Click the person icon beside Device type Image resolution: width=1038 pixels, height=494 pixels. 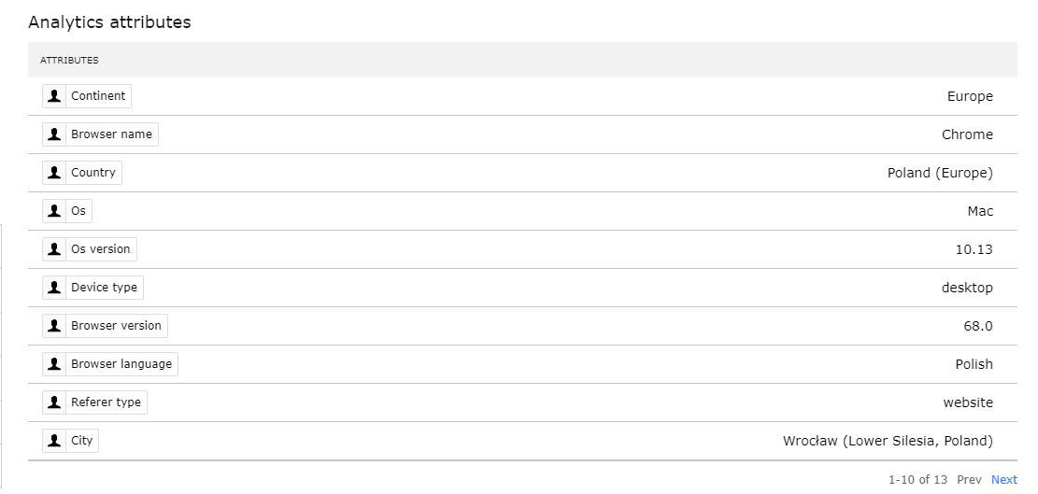pos(54,288)
